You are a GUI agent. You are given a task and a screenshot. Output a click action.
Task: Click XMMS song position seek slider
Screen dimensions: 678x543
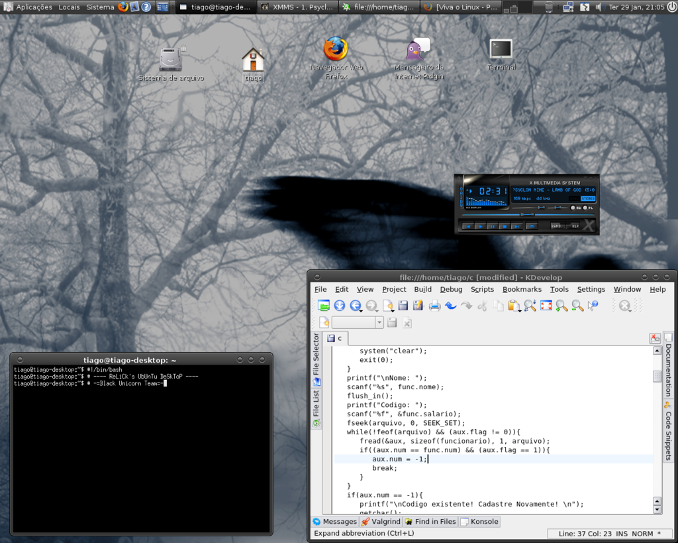click(528, 214)
